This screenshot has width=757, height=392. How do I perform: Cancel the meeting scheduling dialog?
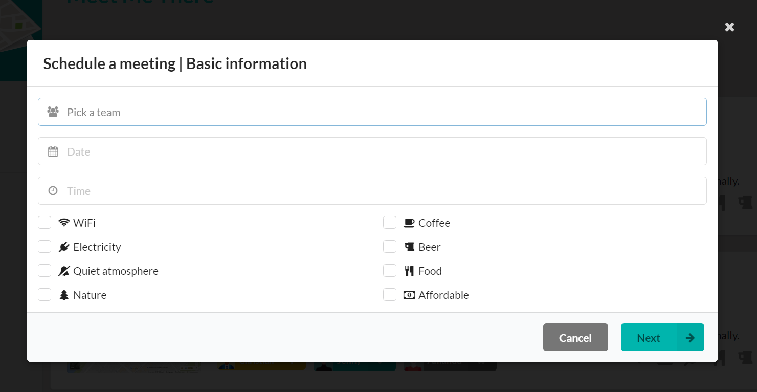point(575,337)
